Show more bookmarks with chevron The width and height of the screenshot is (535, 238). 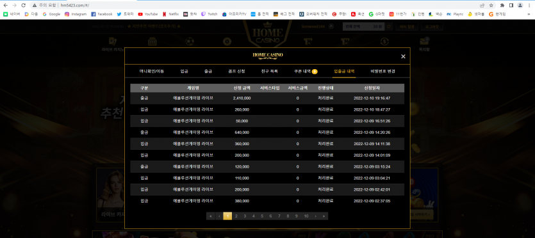[x=529, y=14]
